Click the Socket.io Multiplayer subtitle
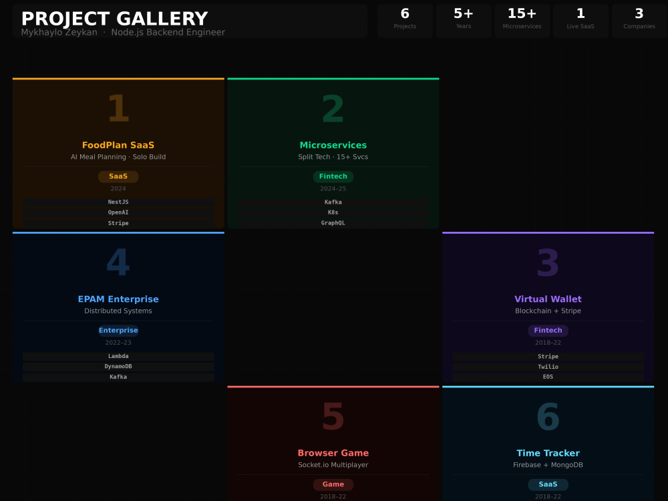The image size is (668, 501). pos(333,465)
